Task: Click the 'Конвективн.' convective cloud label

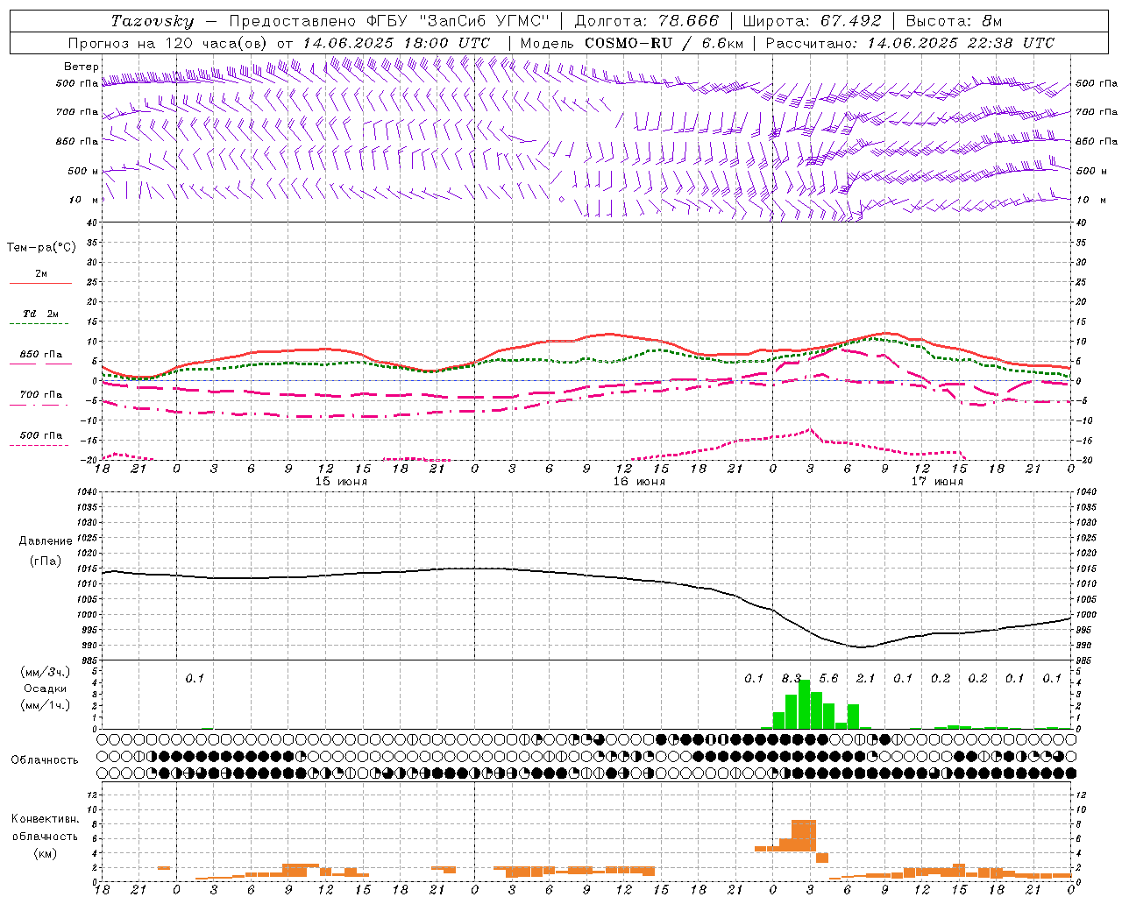Action: click(45, 819)
